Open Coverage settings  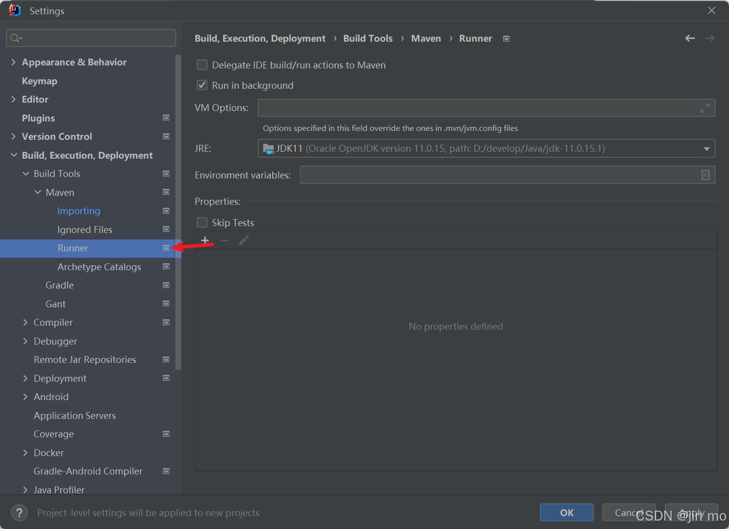53,434
